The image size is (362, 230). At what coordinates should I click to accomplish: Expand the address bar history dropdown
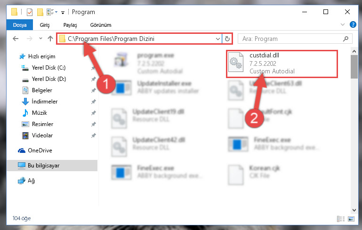217,39
